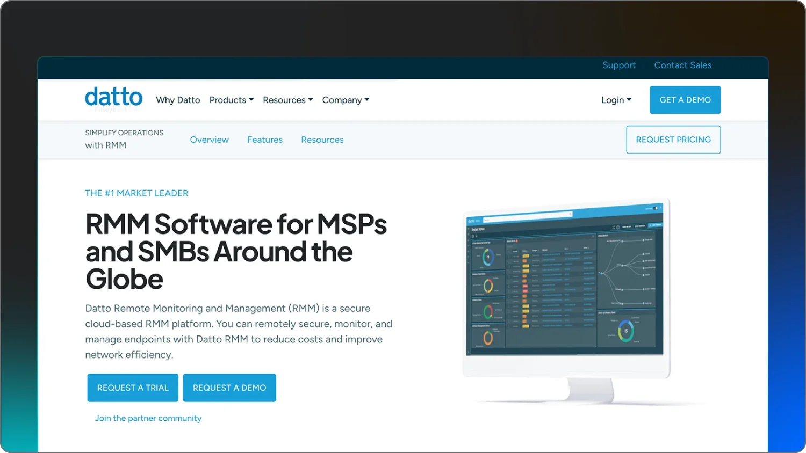The width and height of the screenshot is (806, 453).
Task: Click the circular help icon near the dashboard top bar
Action: tap(618, 227)
